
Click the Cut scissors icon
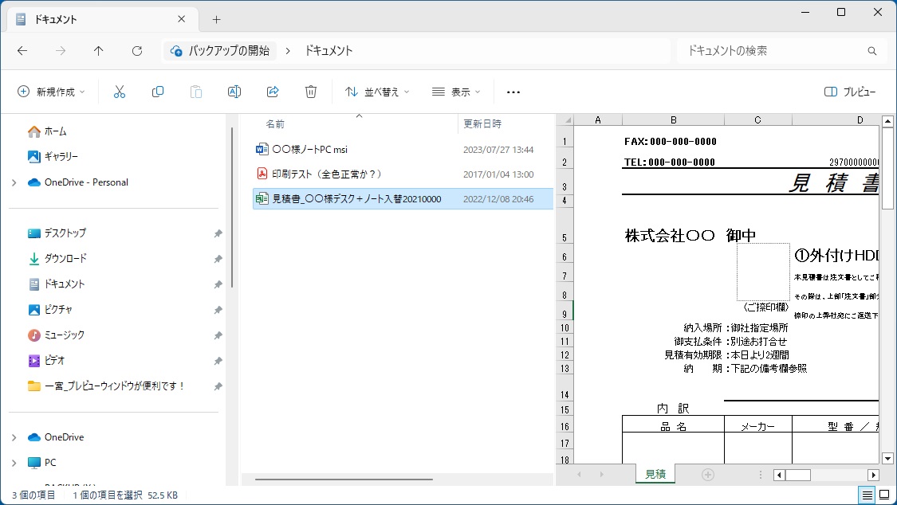[x=120, y=92]
